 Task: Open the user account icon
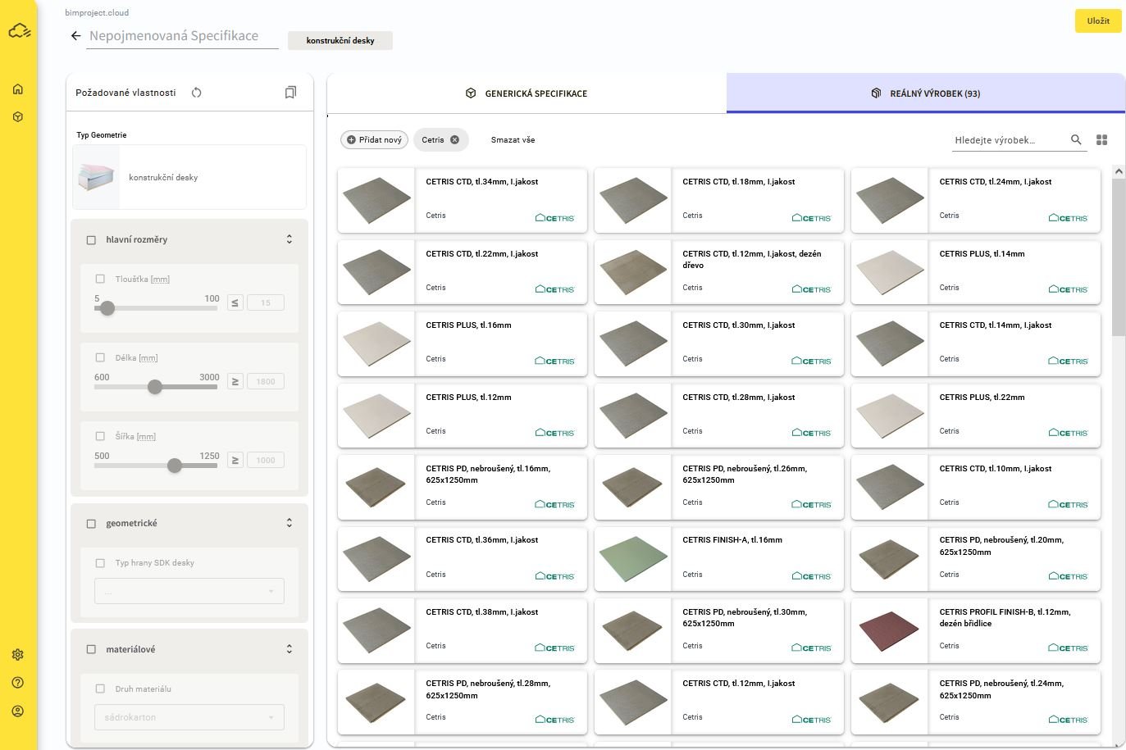[x=18, y=711]
